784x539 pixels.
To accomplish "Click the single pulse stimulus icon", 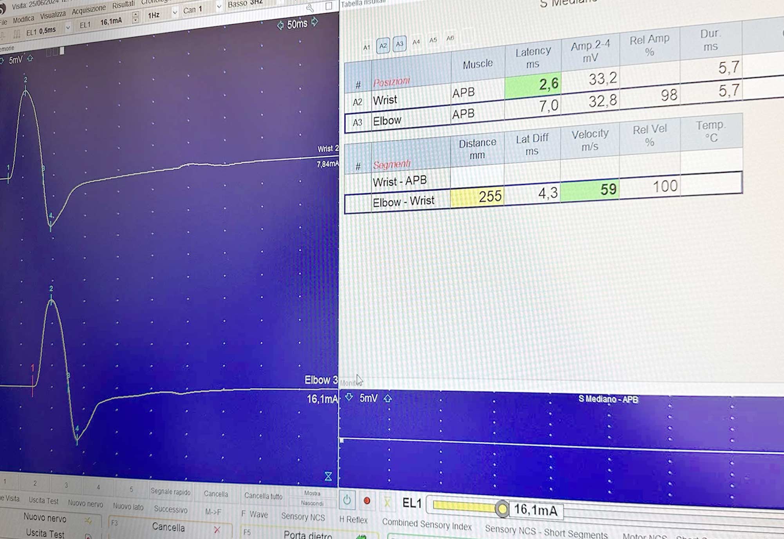I will [3, 36].
